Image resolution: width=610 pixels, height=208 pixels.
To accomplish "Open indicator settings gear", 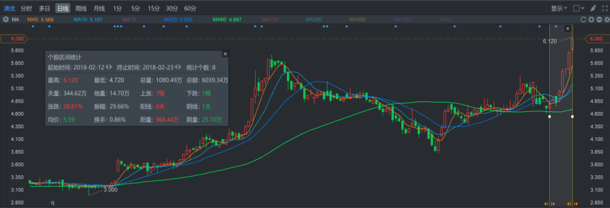I will pos(607,20).
